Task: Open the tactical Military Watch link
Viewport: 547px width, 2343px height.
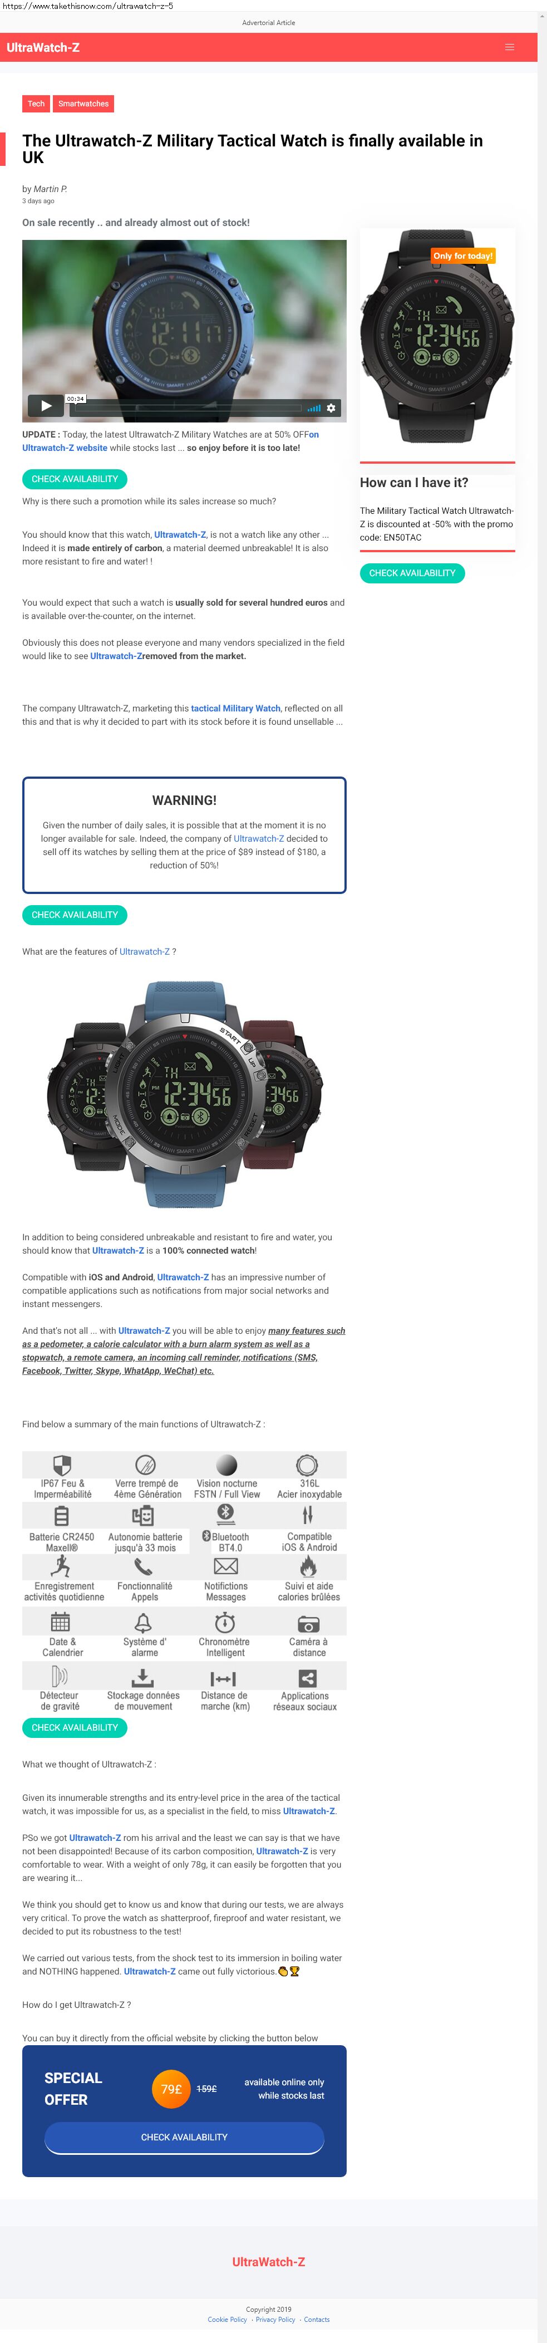Action: 235,709
